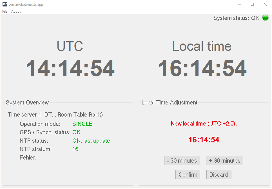Click the GPS / Synch. status OK value
This screenshot has width=272, height=189.
tap(76, 132)
